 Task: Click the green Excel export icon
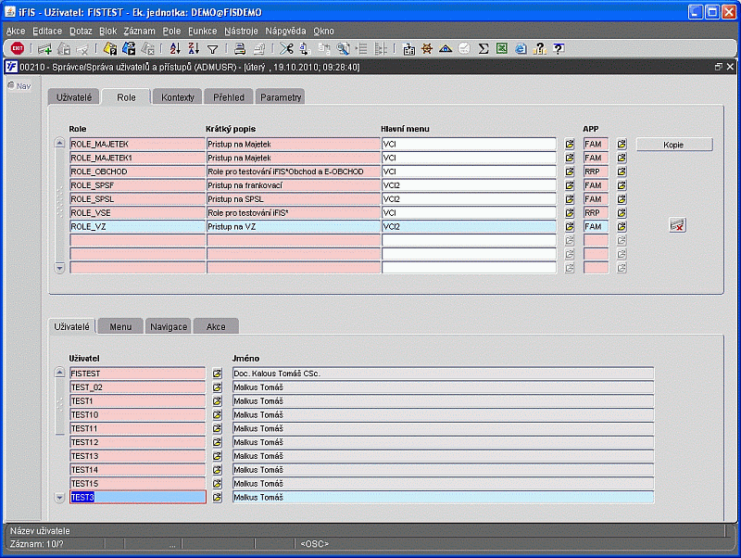coord(502,48)
